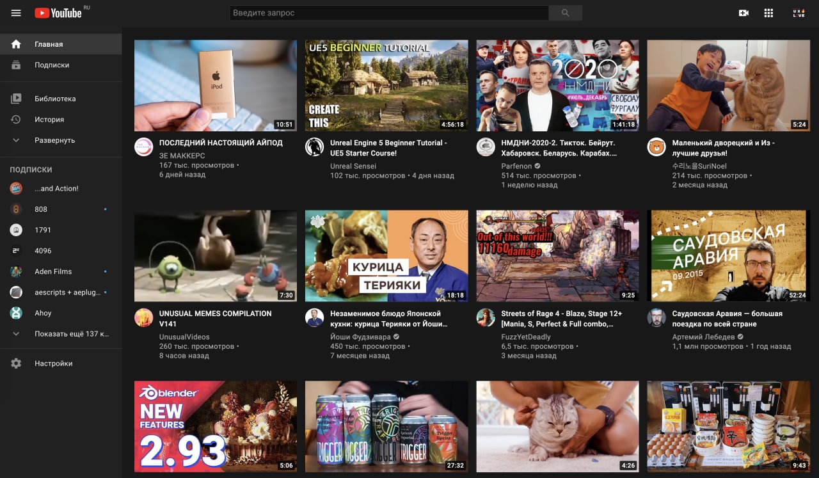Play the Саудовская Аравия thumbnail
Image resolution: width=819 pixels, height=478 pixels.
[728, 256]
